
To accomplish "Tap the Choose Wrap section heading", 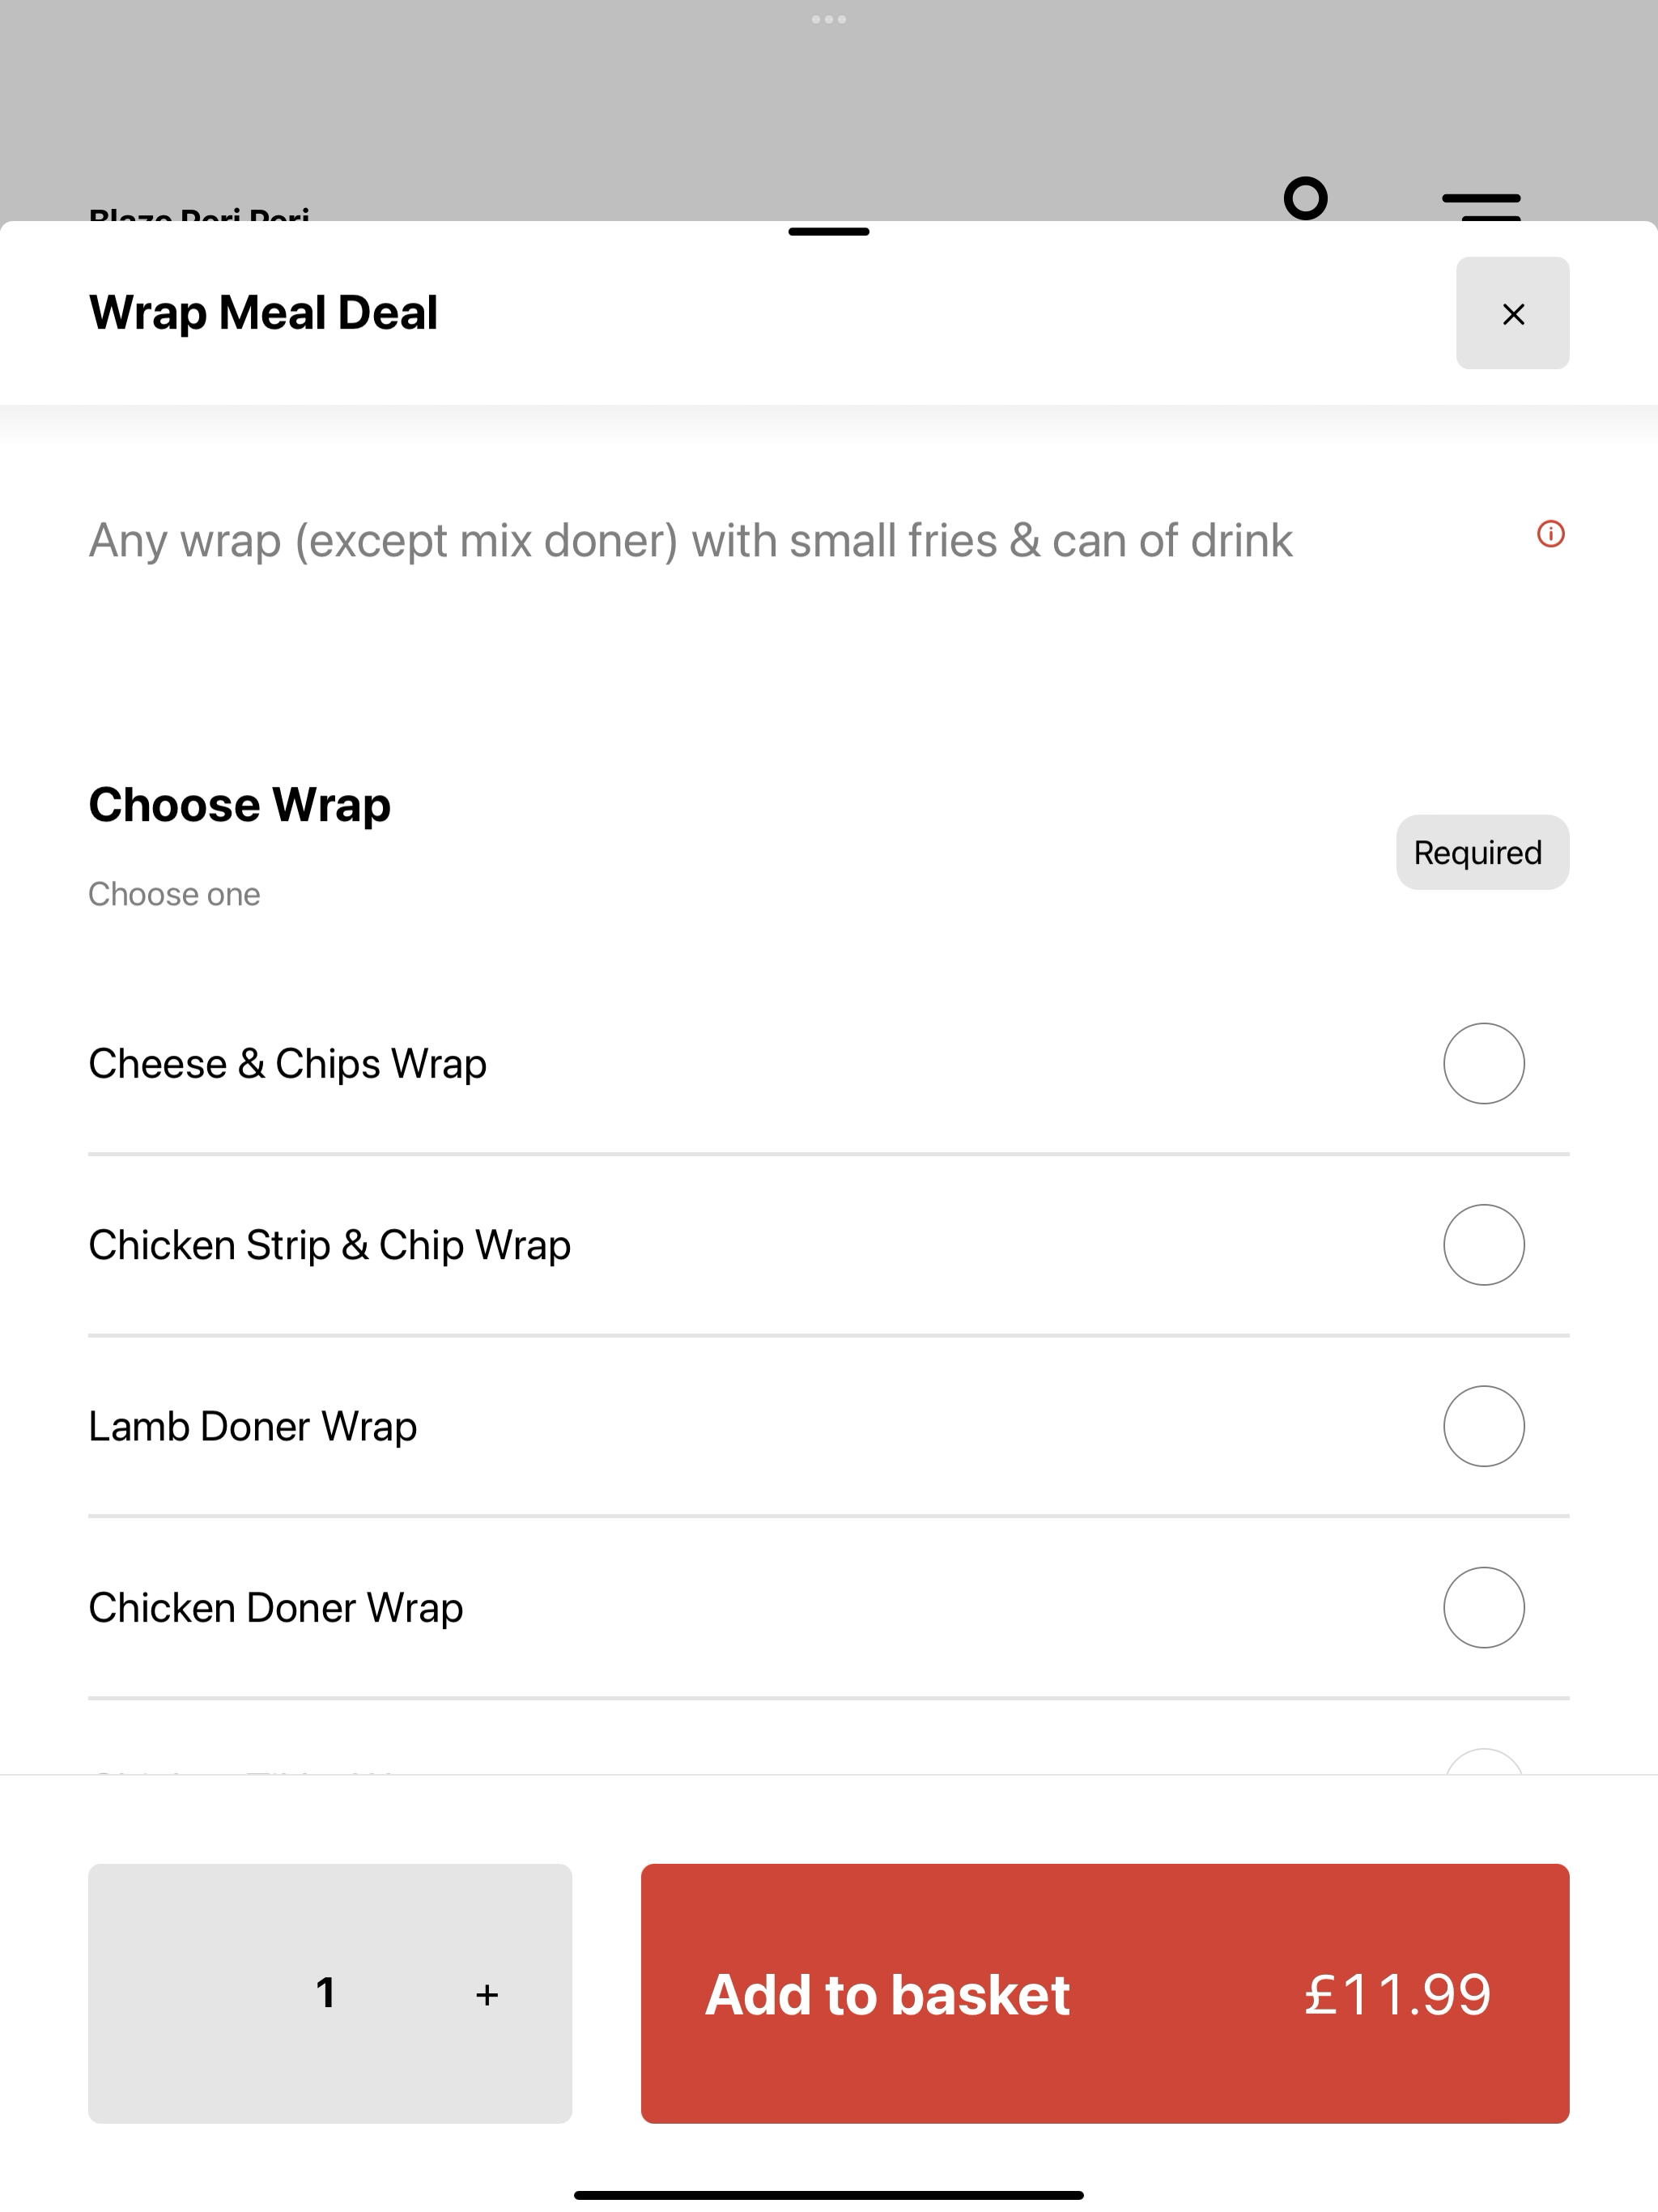I will (240, 805).
